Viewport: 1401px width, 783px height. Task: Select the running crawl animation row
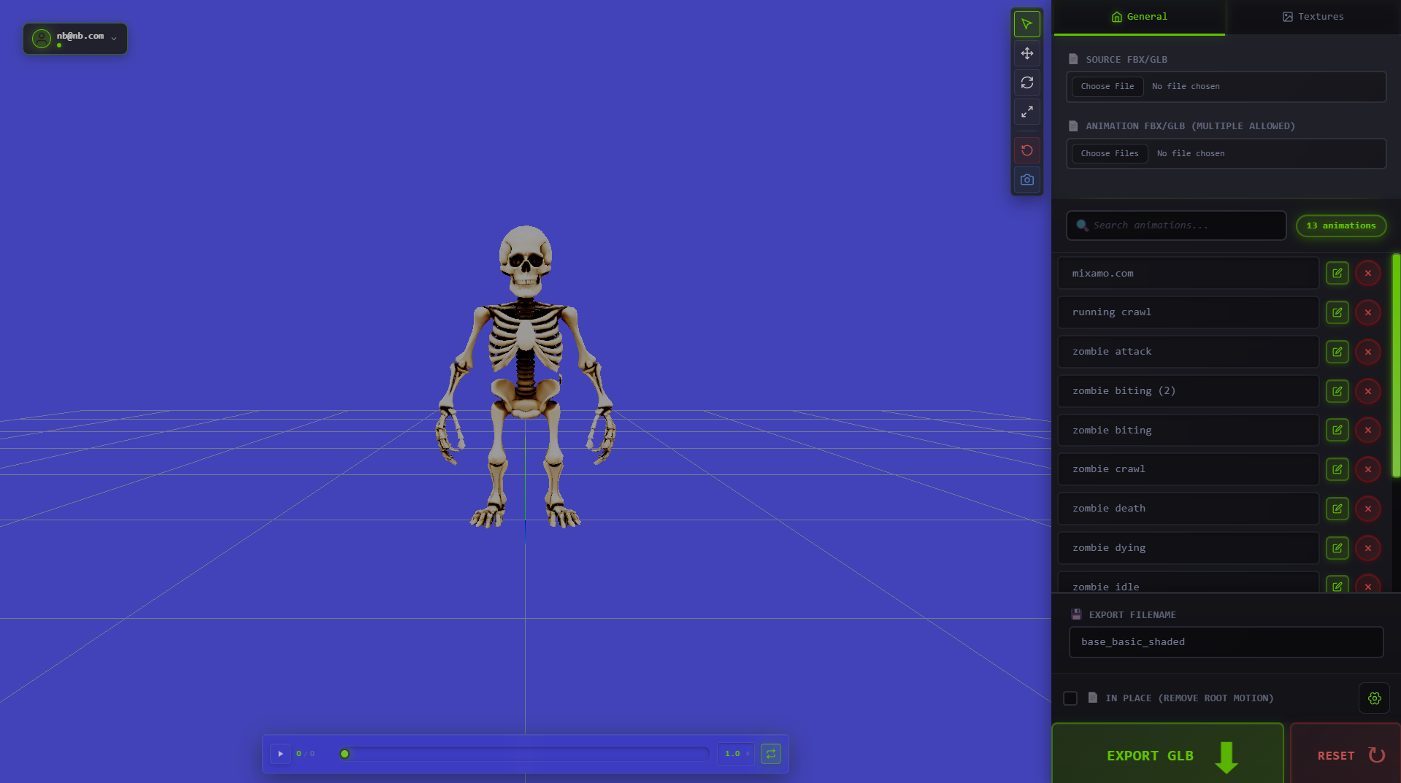pyautogui.click(x=1188, y=312)
